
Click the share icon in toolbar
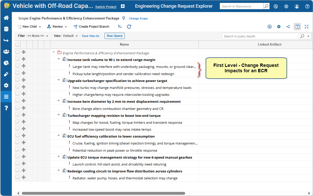[288, 27]
